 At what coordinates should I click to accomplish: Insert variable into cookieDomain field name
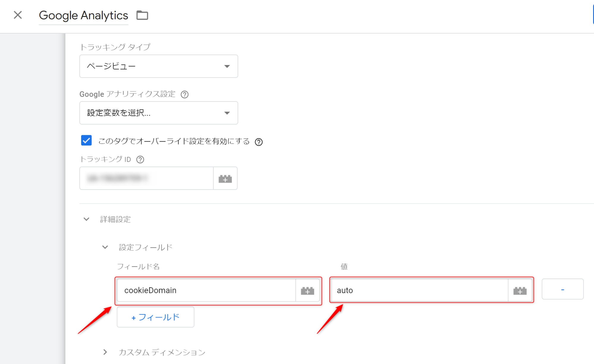tap(308, 291)
